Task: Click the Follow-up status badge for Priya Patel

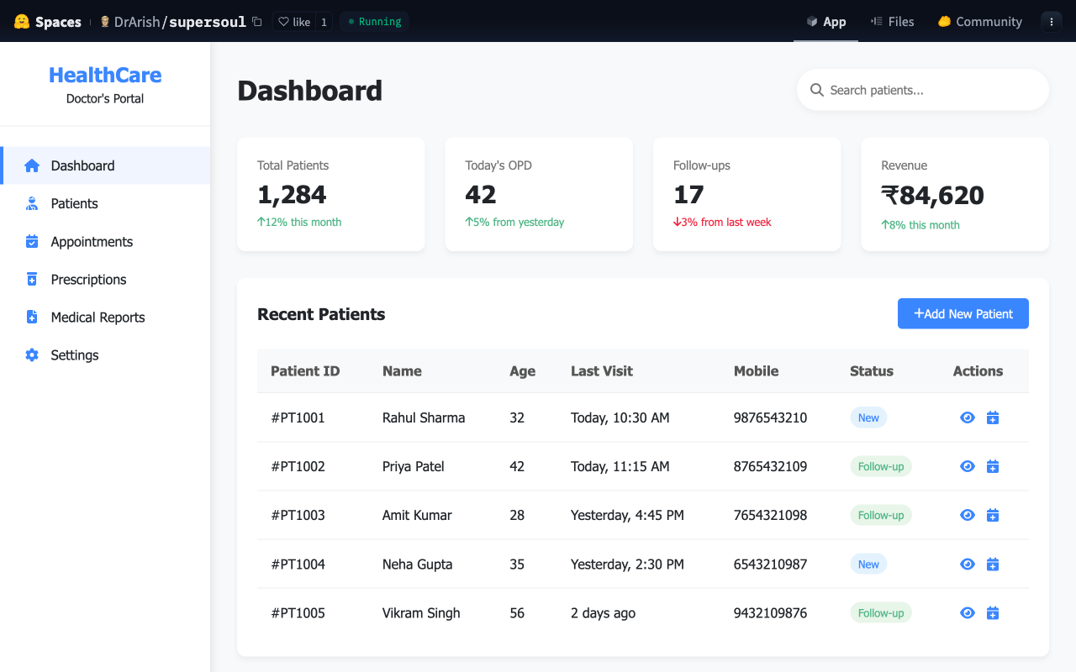Action: [880, 466]
